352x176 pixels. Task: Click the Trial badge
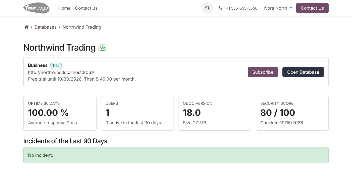[x=56, y=66]
